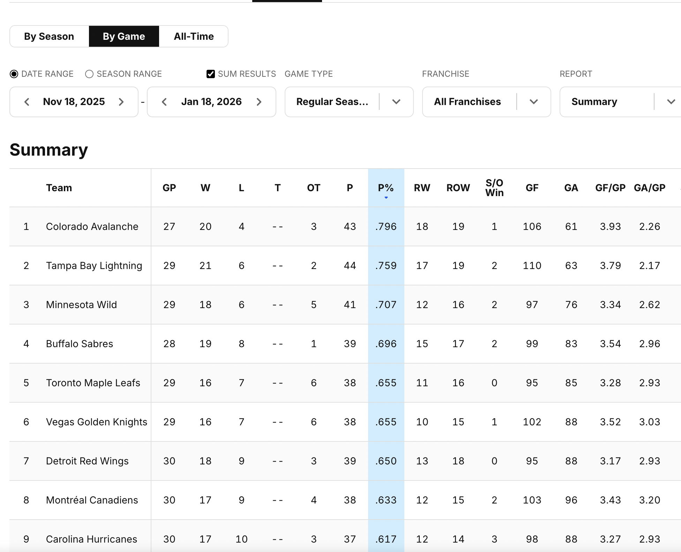Go to previous start date arrow
The height and width of the screenshot is (552, 681).
27,102
